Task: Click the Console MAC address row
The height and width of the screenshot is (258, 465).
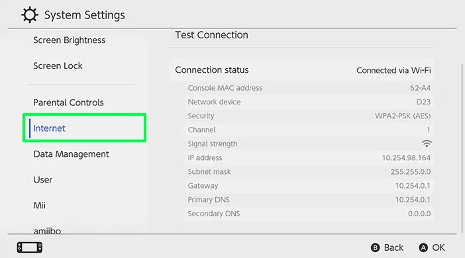Action: (309, 88)
